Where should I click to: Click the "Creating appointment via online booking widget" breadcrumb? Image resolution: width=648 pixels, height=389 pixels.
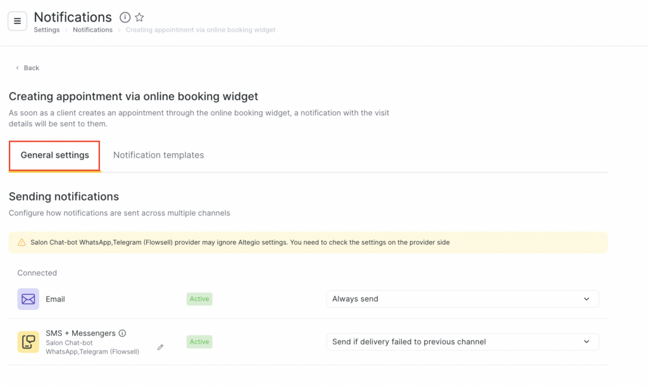coord(201,30)
